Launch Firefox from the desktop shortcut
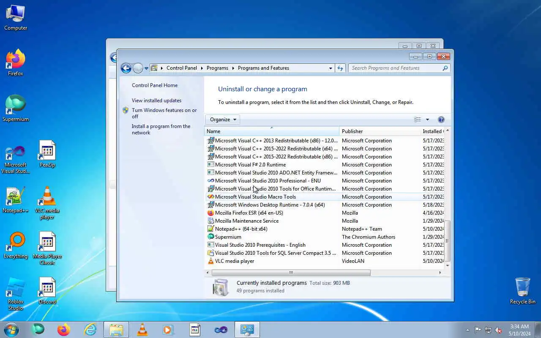Image resolution: width=541 pixels, height=338 pixels. (x=16, y=63)
